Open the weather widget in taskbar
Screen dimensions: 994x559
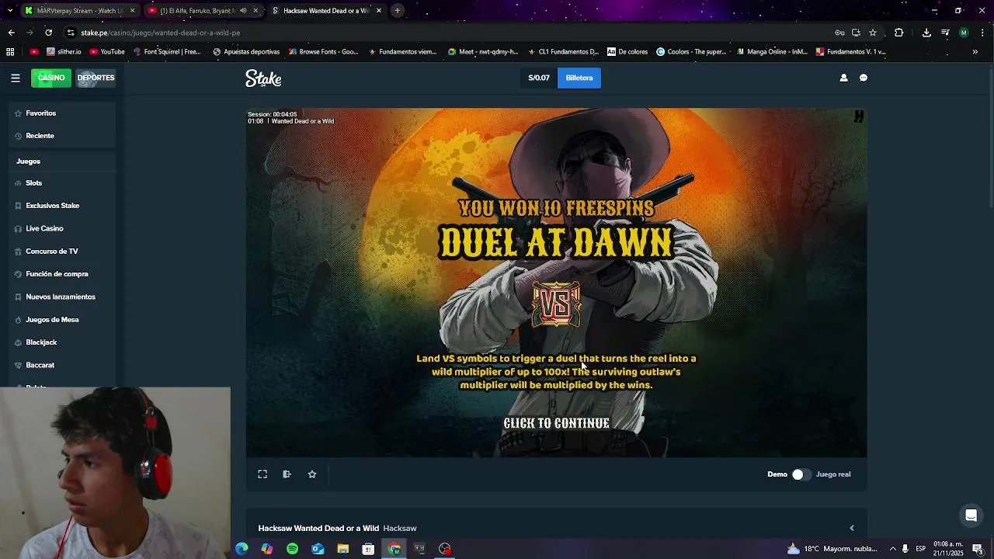pos(833,549)
